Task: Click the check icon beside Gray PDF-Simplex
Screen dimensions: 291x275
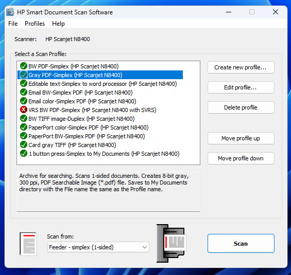Action: (24, 75)
